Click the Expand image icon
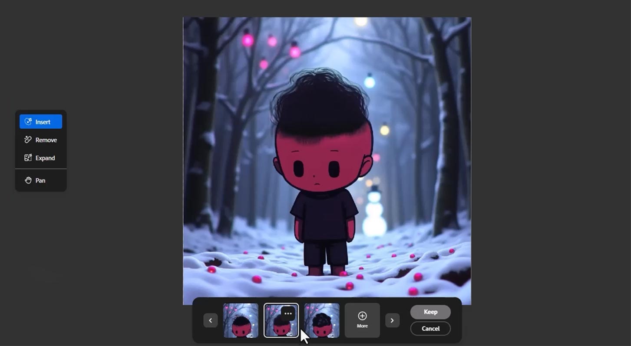This screenshot has width=631, height=346. click(28, 158)
